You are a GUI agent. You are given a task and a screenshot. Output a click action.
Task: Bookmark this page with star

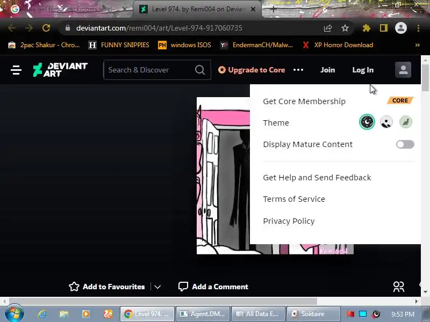click(x=345, y=28)
